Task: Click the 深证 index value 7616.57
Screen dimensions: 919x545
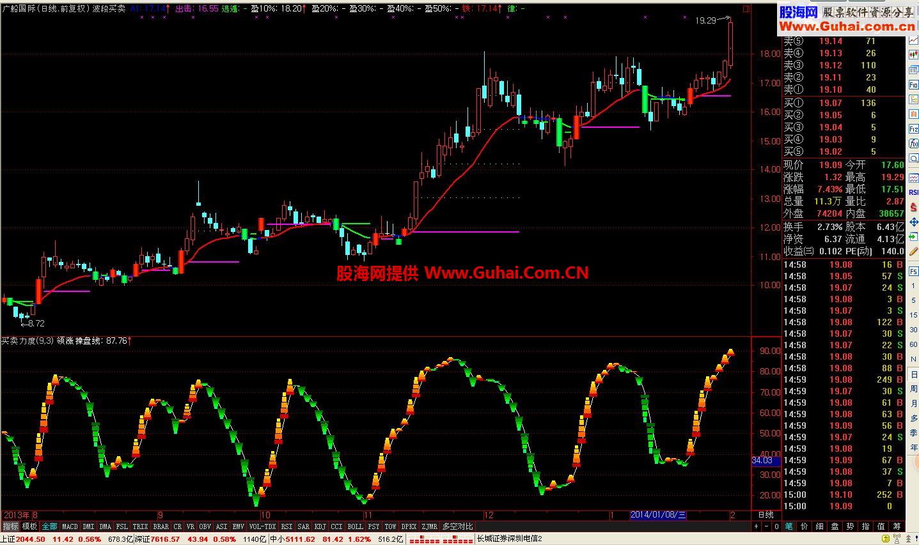Action: pos(165,540)
